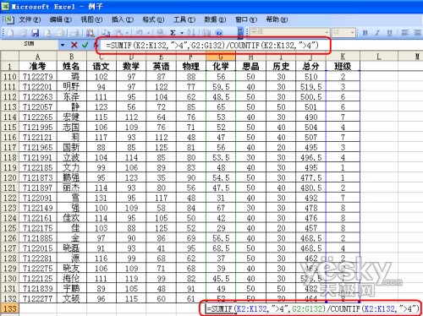The image size is (423, 316).
Task: Click the Sort icon in the toolbar
Action: [191, 33]
